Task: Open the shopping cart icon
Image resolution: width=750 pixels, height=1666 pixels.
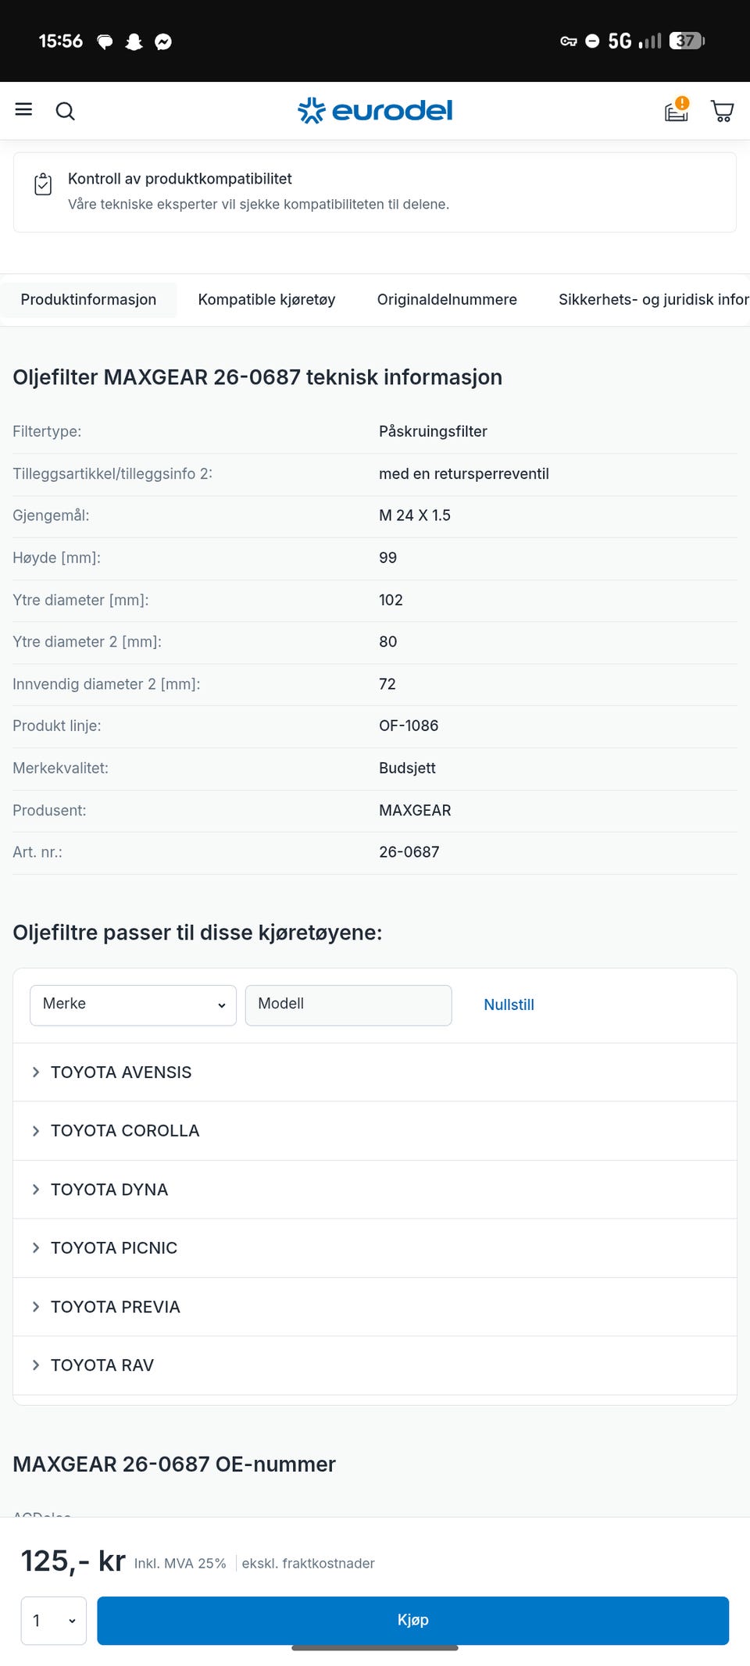Action: pos(723,111)
